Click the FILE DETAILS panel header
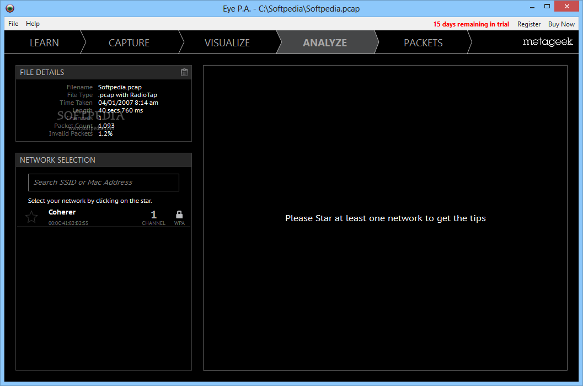Image resolution: width=583 pixels, height=386 pixels. (x=104, y=73)
